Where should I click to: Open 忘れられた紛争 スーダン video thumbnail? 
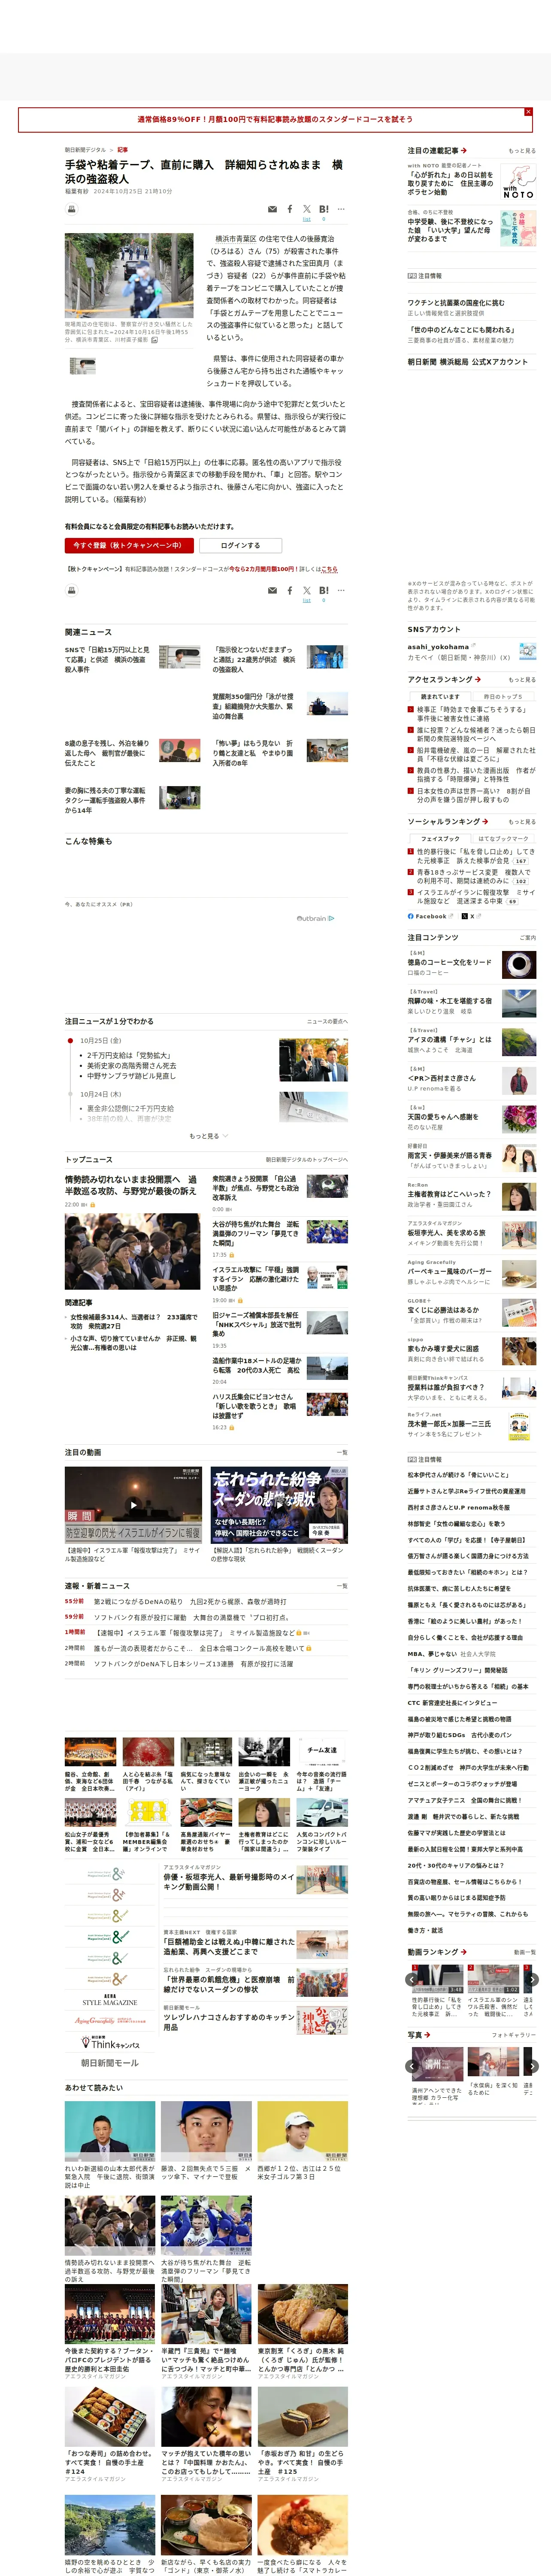[279, 1504]
